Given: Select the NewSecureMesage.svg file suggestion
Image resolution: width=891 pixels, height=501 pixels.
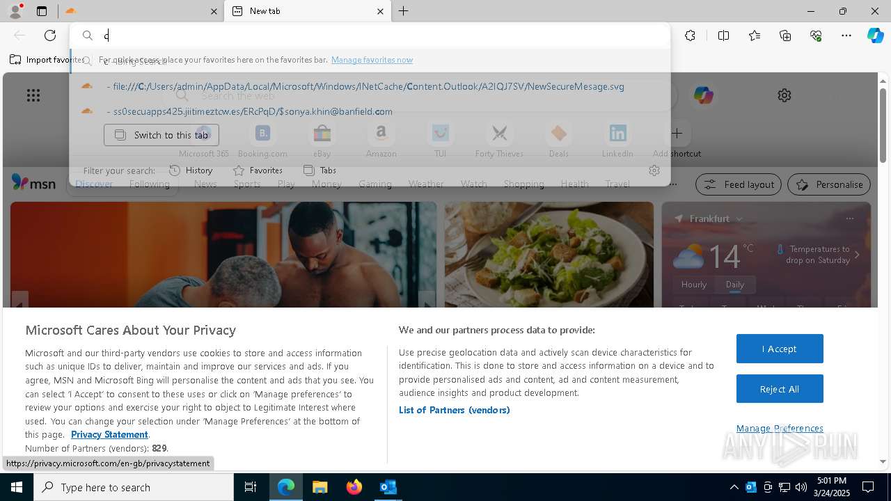Looking at the screenshot, I should pos(370,86).
